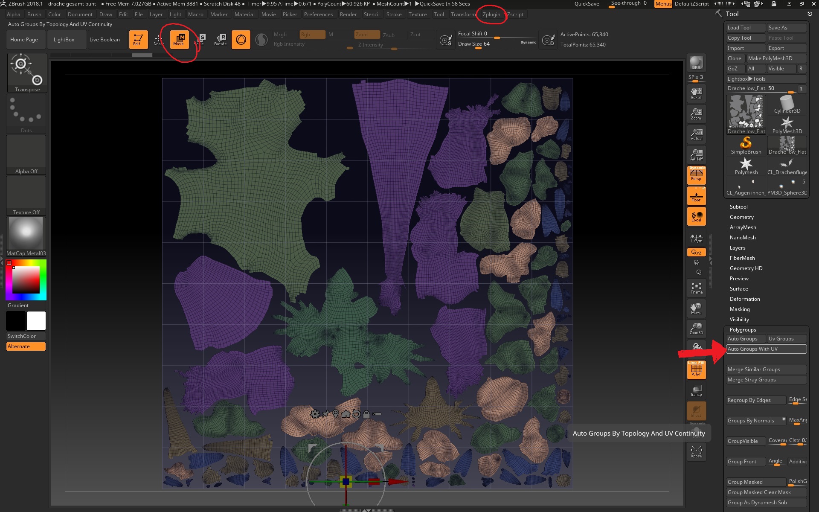Disable PolyF line fill display

point(696,369)
